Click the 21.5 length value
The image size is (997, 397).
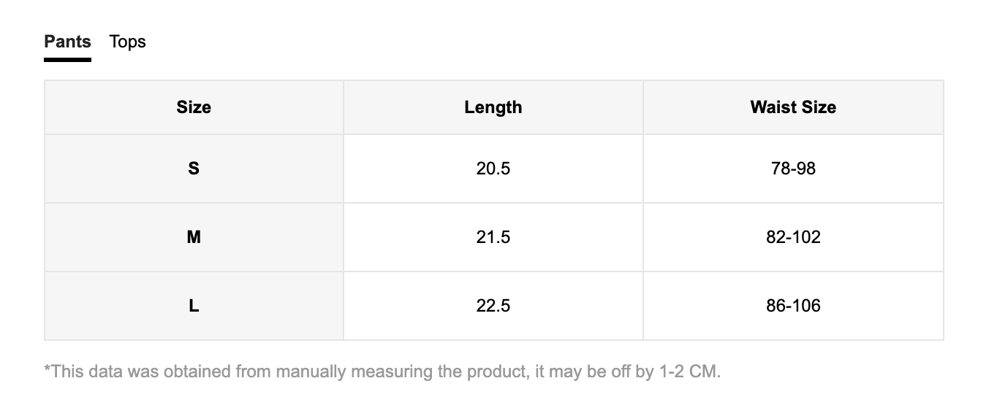493,237
